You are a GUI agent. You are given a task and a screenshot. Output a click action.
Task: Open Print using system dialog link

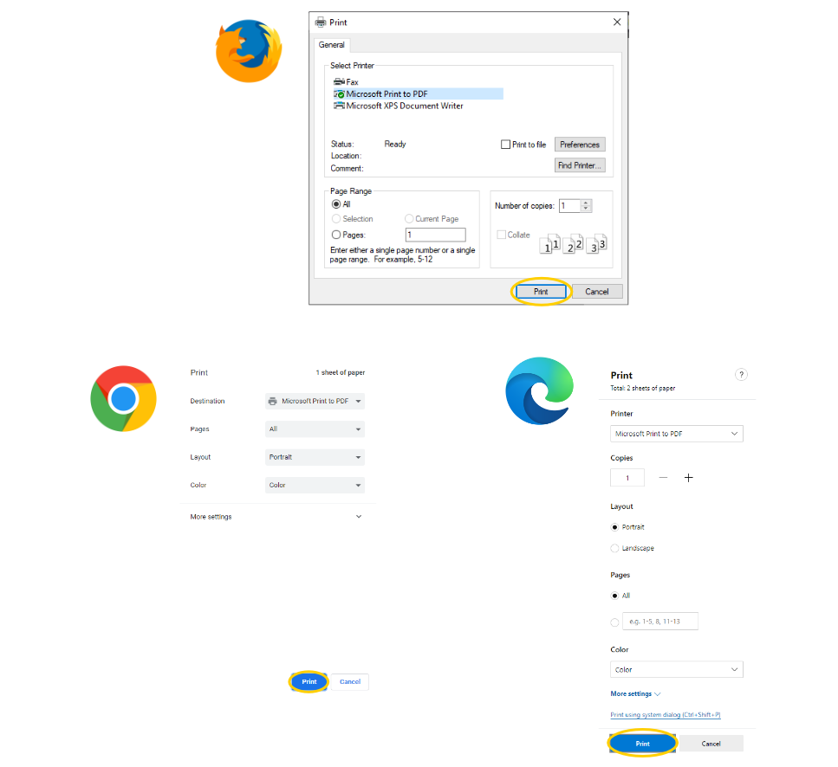666,715
